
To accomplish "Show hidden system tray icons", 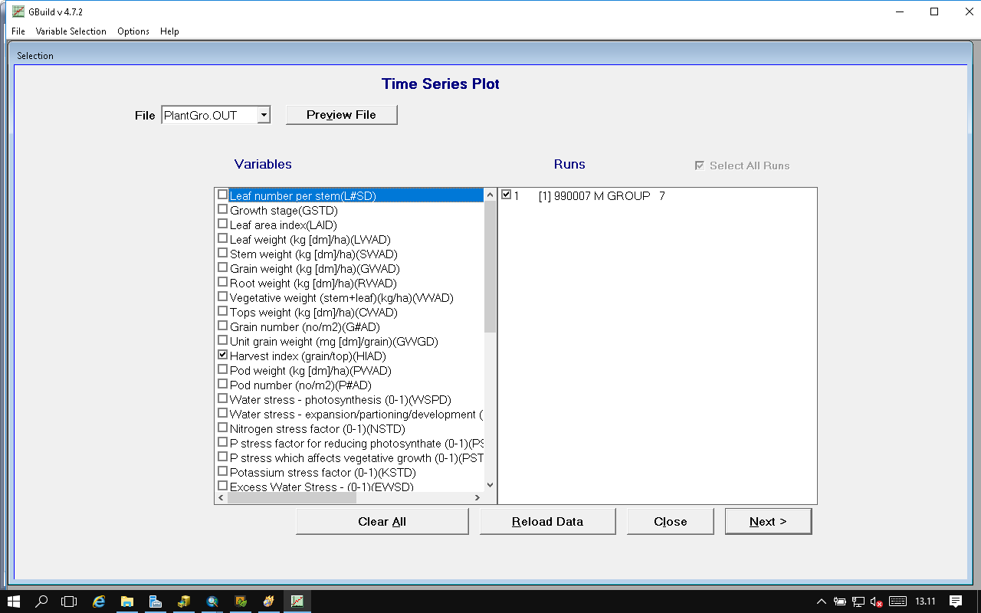I will [822, 602].
